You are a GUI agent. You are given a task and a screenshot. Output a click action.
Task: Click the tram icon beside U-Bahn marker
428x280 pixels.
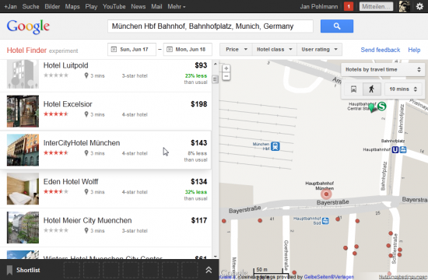pos(402,150)
